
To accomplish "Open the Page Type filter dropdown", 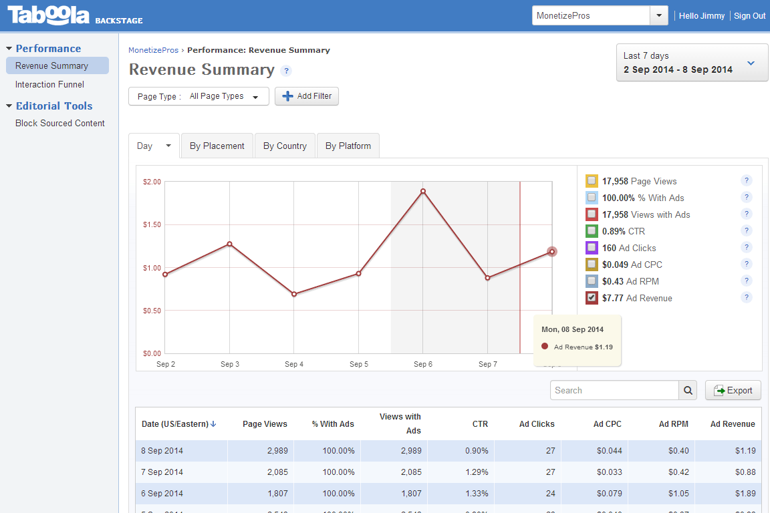I will point(199,96).
